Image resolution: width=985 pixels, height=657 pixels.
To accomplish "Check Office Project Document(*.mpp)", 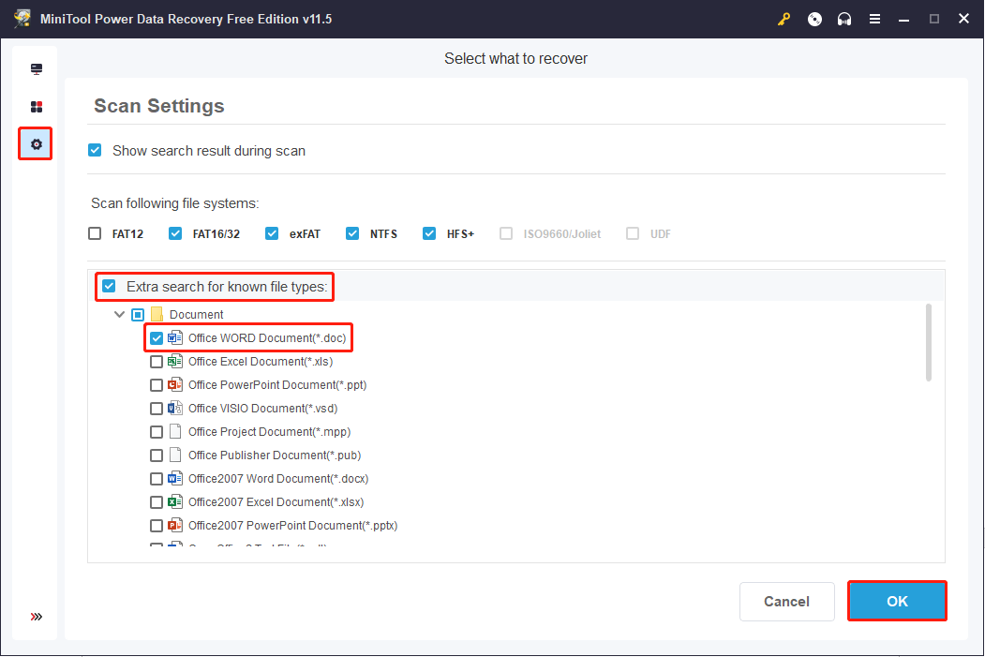I will [157, 432].
